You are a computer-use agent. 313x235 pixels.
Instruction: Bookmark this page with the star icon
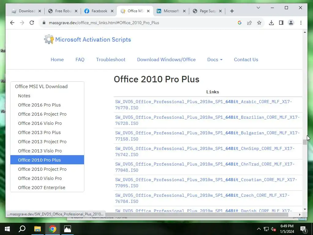click(259, 23)
